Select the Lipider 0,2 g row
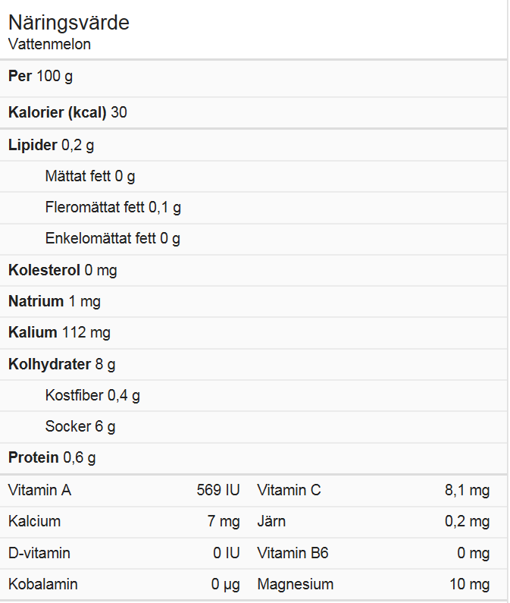The image size is (510, 603). 52,145
